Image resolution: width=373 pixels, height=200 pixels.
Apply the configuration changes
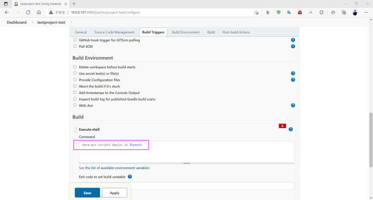click(115, 193)
